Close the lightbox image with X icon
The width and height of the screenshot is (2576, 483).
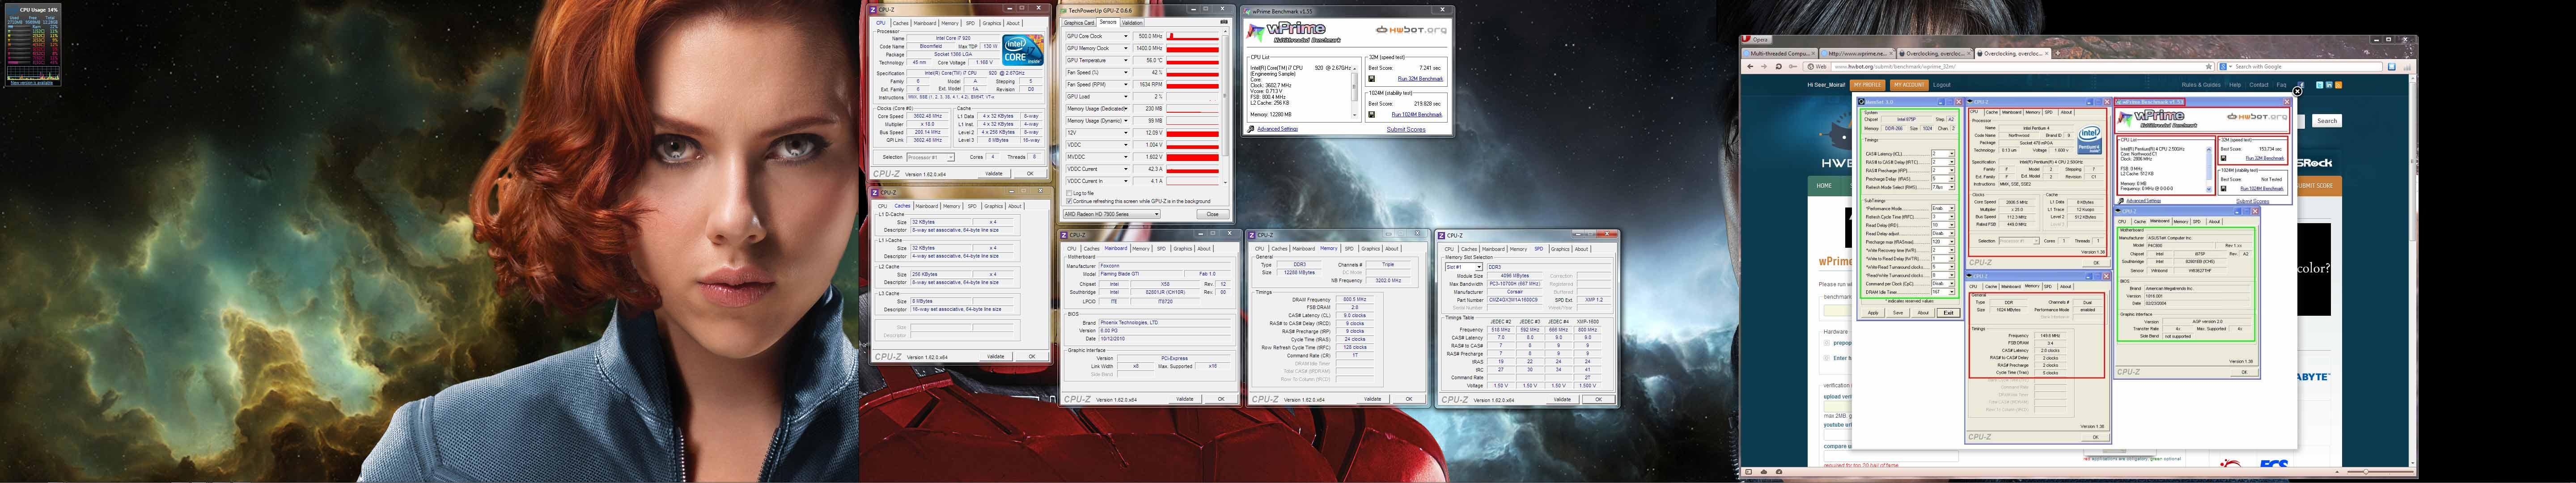(2297, 91)
